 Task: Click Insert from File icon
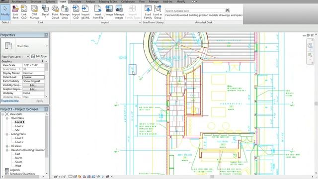98,9
